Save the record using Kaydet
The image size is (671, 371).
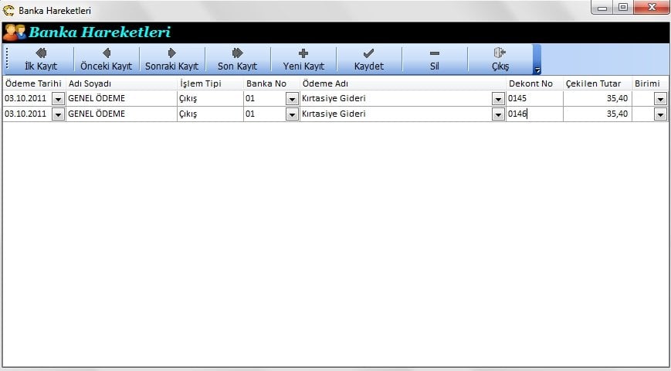coord(368,59)
